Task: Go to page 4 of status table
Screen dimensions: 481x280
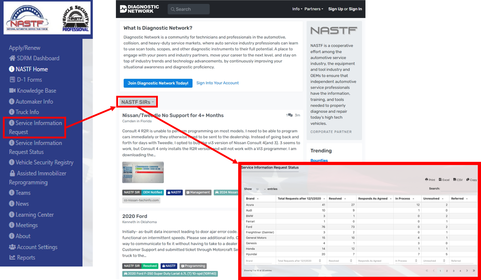Action: pyautogui.click(x=460, y=271)
